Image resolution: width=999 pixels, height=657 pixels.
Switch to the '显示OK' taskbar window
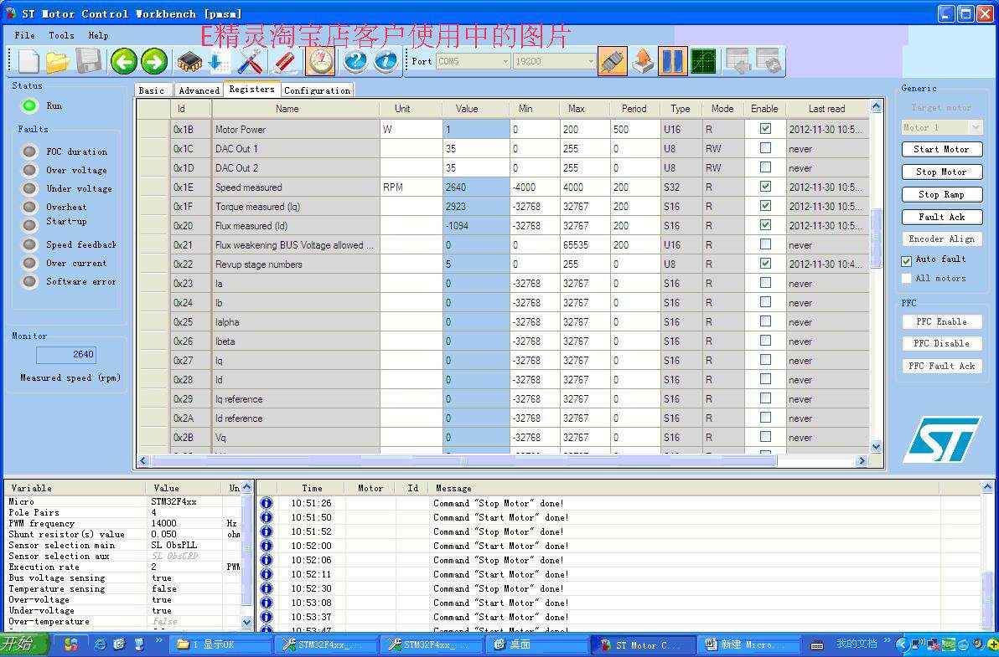coord(220,644)
